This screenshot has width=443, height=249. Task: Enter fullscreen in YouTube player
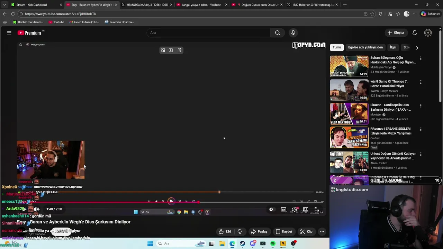pyautogui.click(x=317, y=209)
